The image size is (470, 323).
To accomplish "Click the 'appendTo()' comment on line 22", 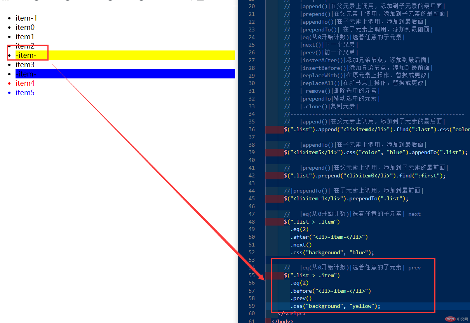I will pos(355,22).
